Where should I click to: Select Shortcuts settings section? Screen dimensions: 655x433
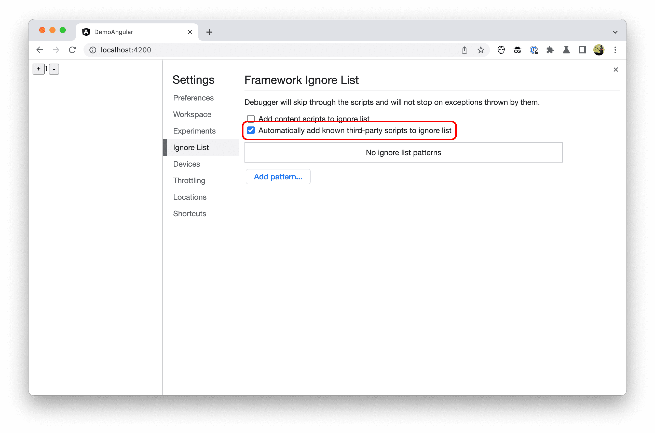(x=190, y=213)
